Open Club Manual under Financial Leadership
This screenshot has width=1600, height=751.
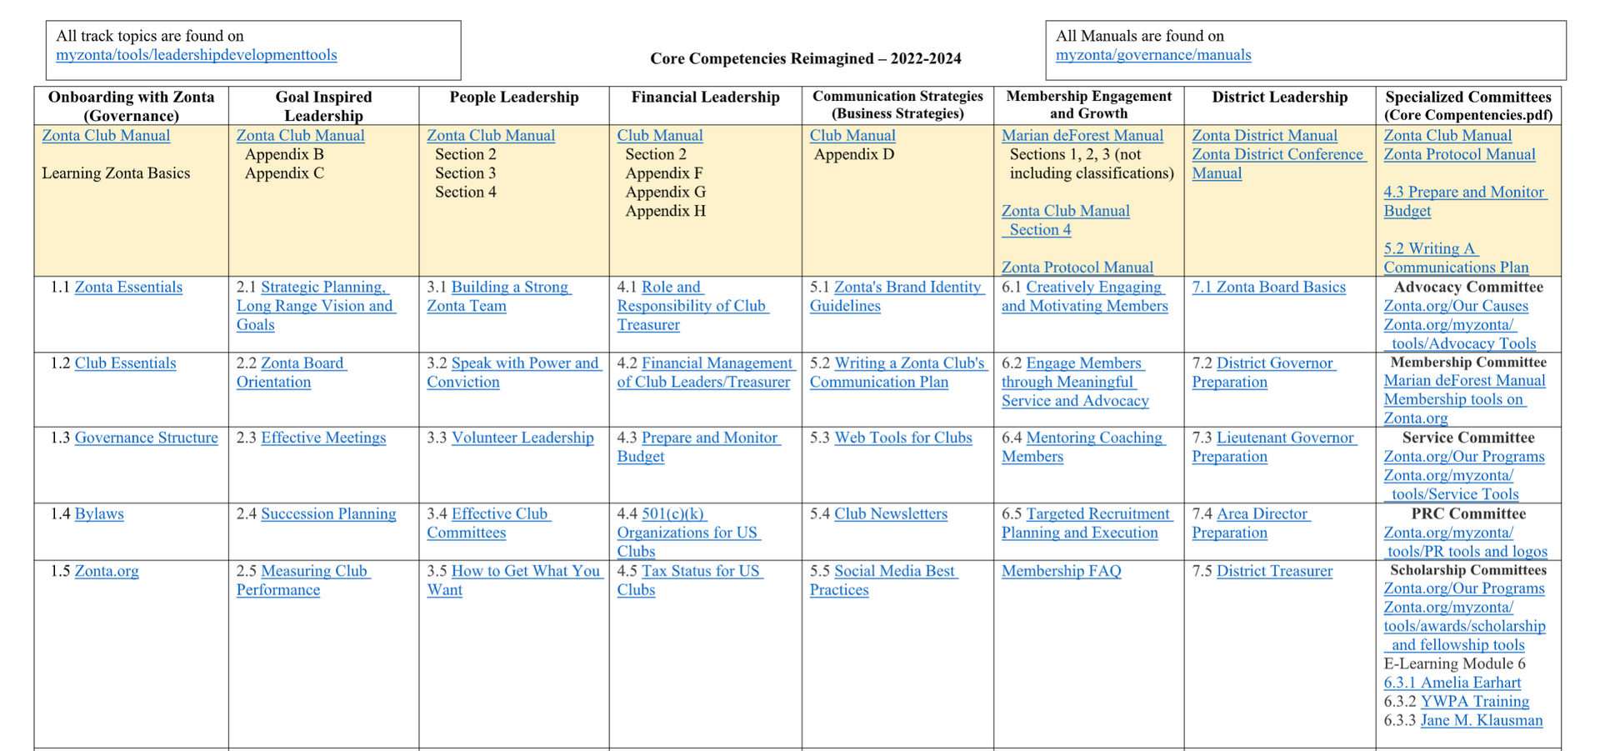click(x=660, y=136)
